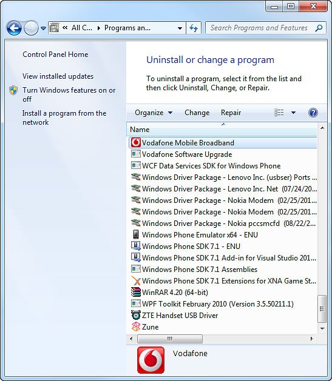
Task: Open Turn Windows features on or off
Action: point(69,94)
